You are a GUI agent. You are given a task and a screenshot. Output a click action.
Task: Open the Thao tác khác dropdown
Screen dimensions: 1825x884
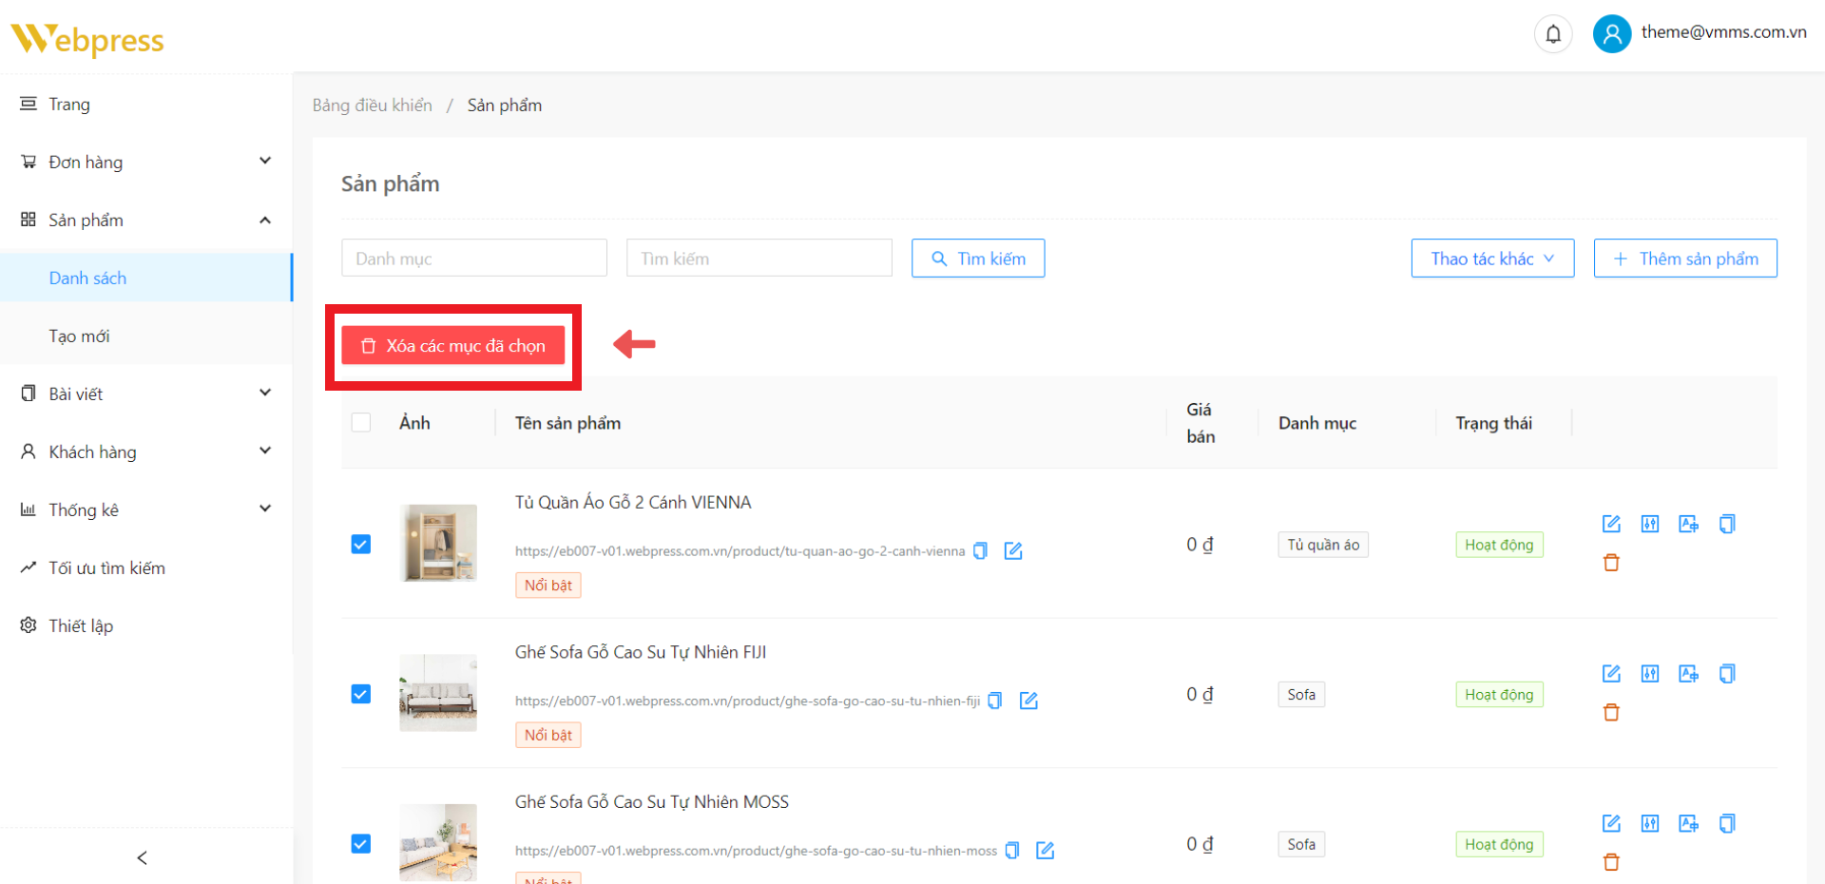pyautogui.click(x=1492, y=259)
